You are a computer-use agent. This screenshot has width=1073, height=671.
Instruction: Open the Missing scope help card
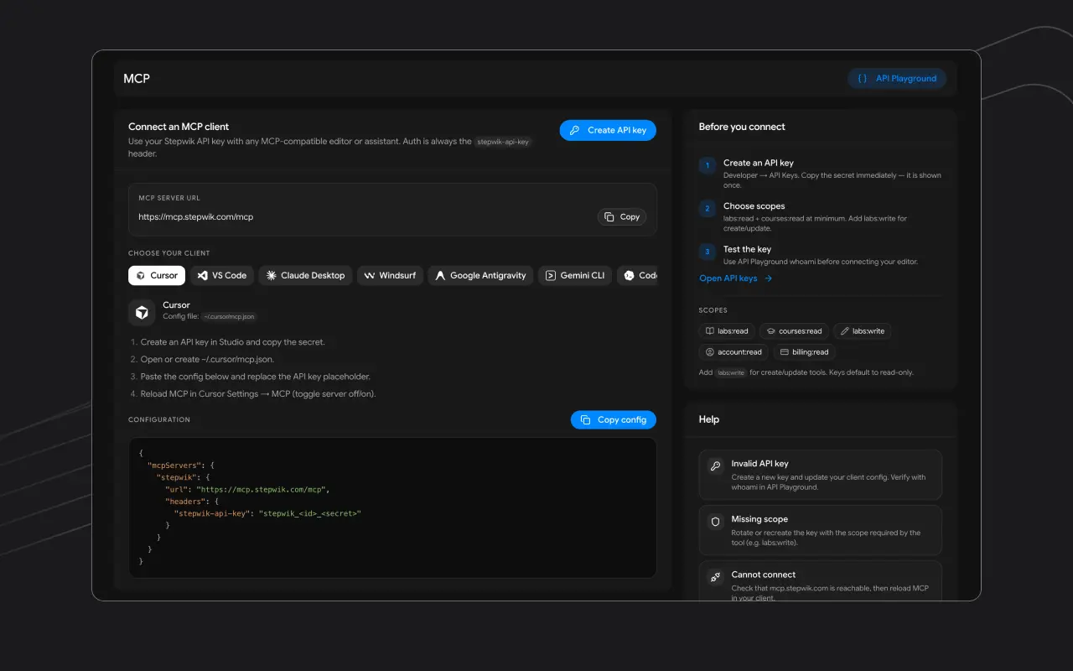pyautogui.click(x=821, y=530)
